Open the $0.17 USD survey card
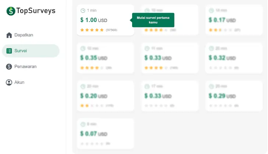The height and width of the screenshot is (154, 268). click(234, 20)
